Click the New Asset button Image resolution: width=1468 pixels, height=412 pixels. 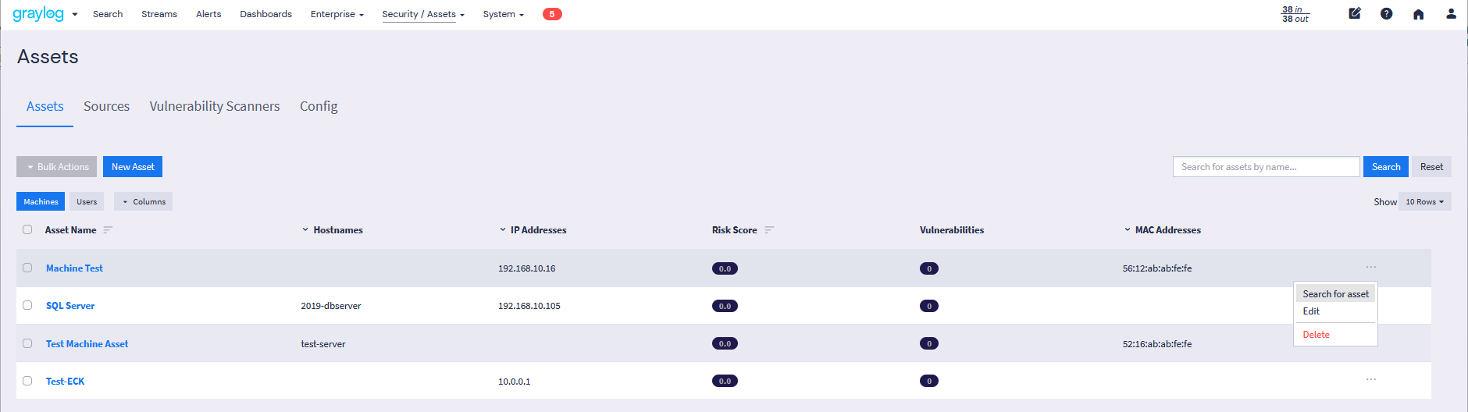tap(133, 167)
